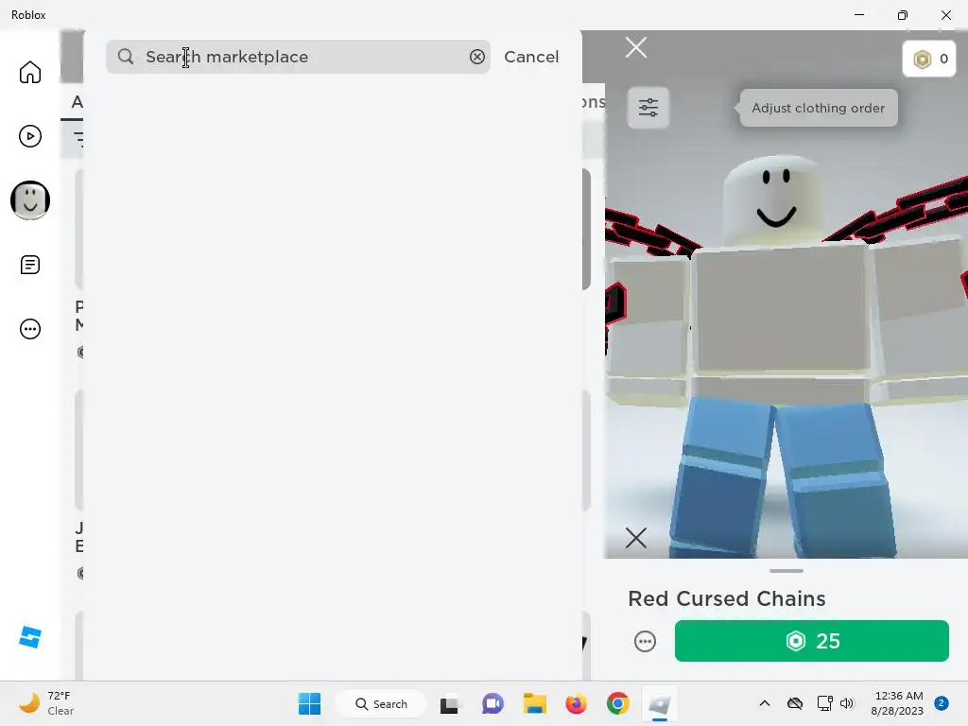The image size is (968, 726).
Task: Show hidden system tray icons
Action: (x=764, y=703)
